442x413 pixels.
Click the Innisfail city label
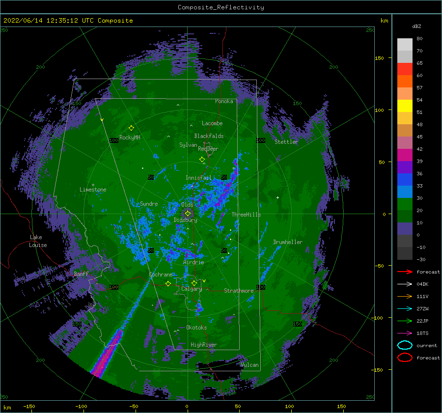click(x=198, y=178)
